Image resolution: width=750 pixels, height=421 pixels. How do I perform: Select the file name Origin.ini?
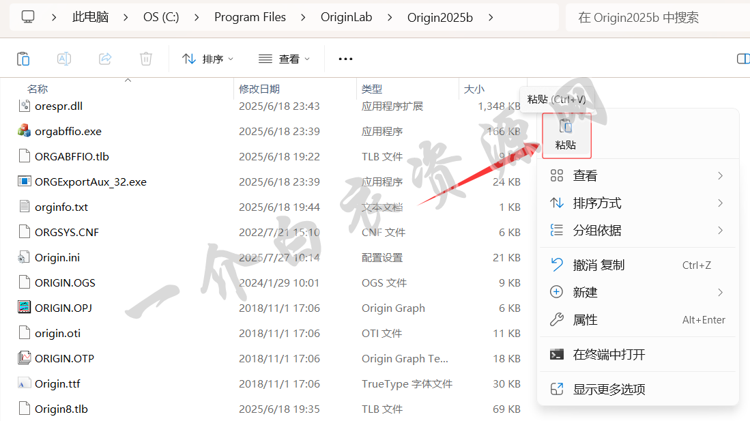(x=57, y=257)
